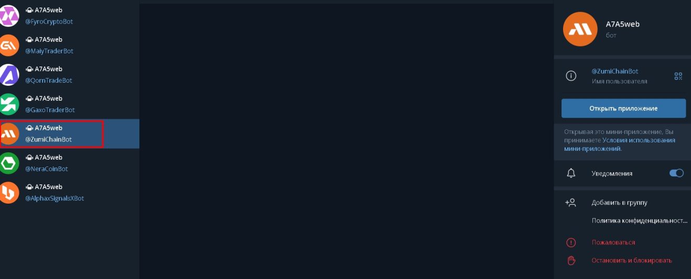Click the info circle icon near username
The image size is (691, 279).
(x=571, y=76)
